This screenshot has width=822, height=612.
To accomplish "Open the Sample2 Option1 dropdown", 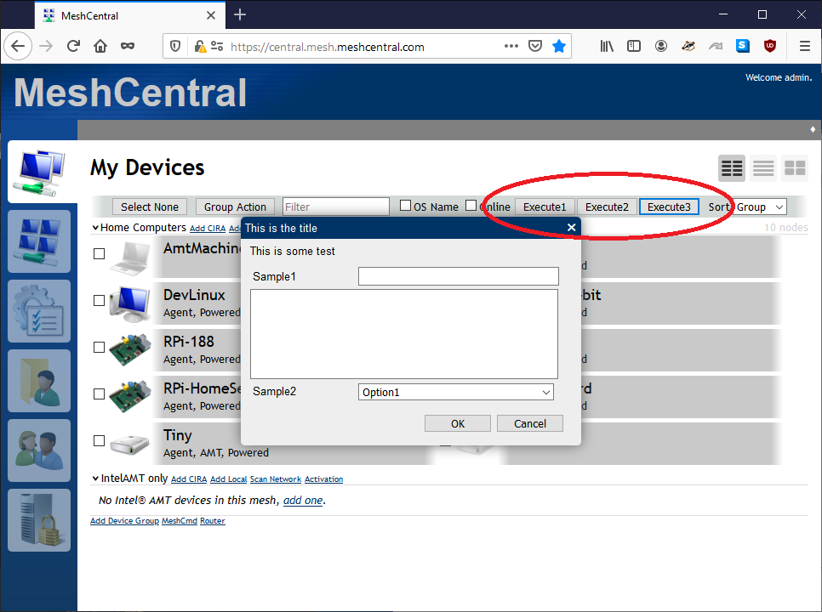I will 455,391.
